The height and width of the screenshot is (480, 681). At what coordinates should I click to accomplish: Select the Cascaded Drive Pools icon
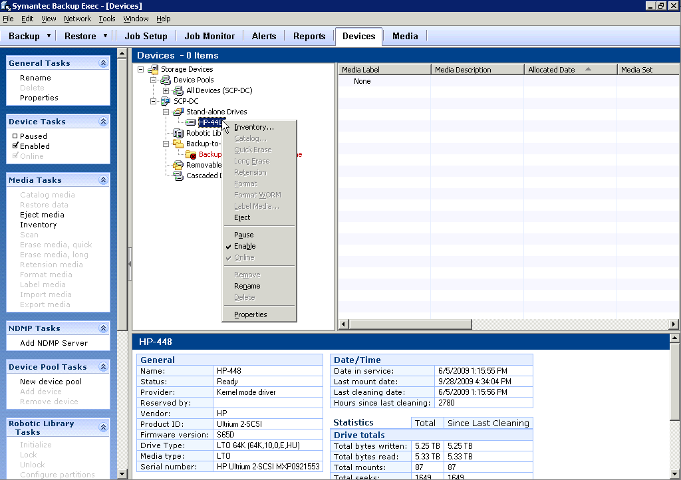(x=178, y=175)
